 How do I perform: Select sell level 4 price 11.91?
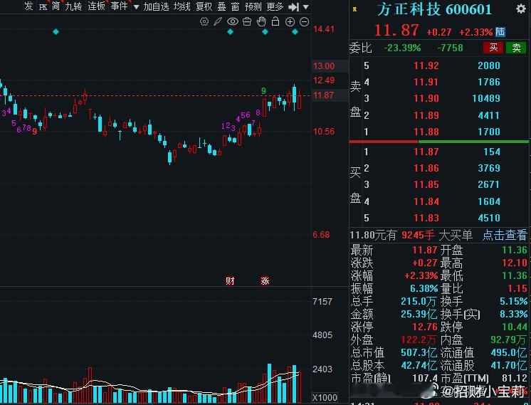[426, 82]
